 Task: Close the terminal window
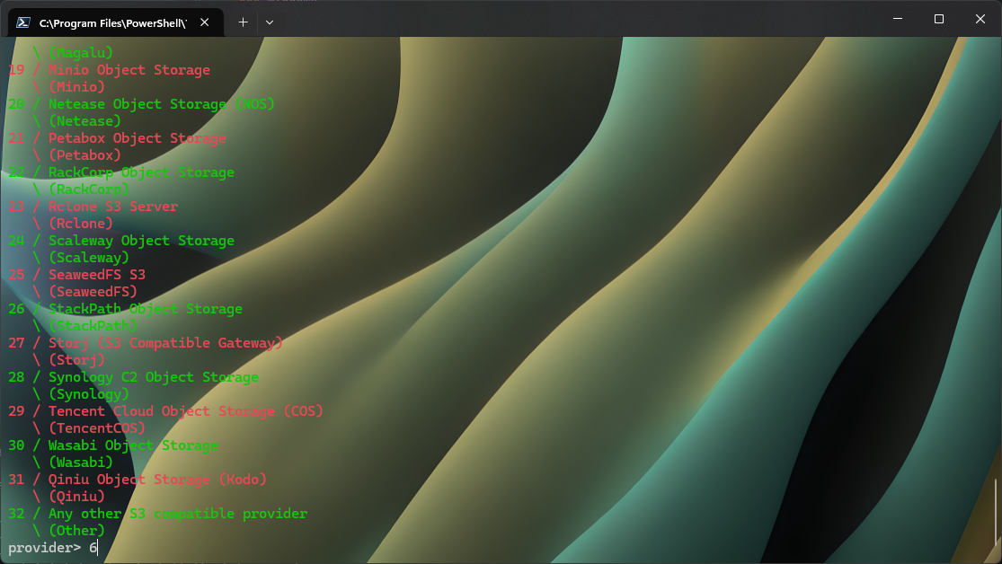coord(980,19)
